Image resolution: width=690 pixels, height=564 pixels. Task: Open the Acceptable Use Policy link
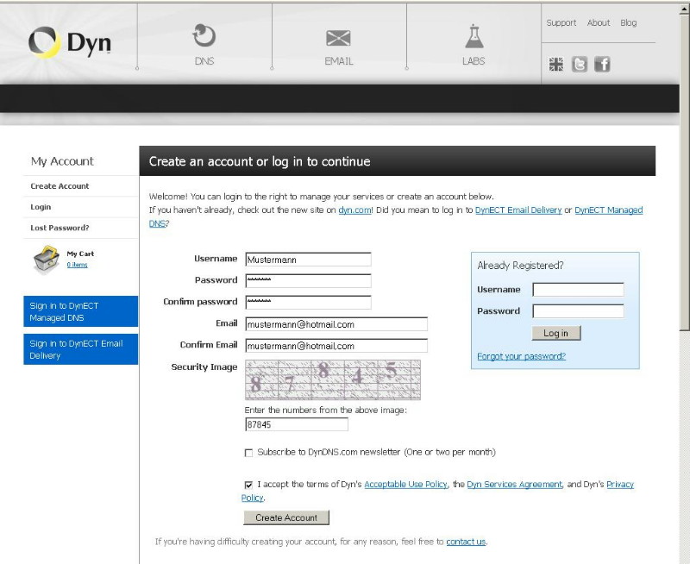(405, 485)
